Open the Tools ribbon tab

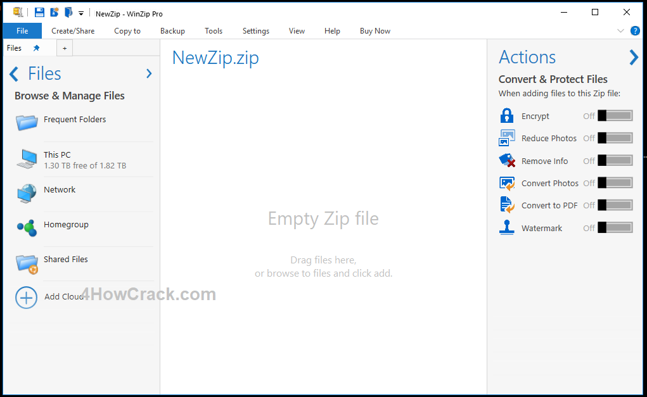[214, 31]
